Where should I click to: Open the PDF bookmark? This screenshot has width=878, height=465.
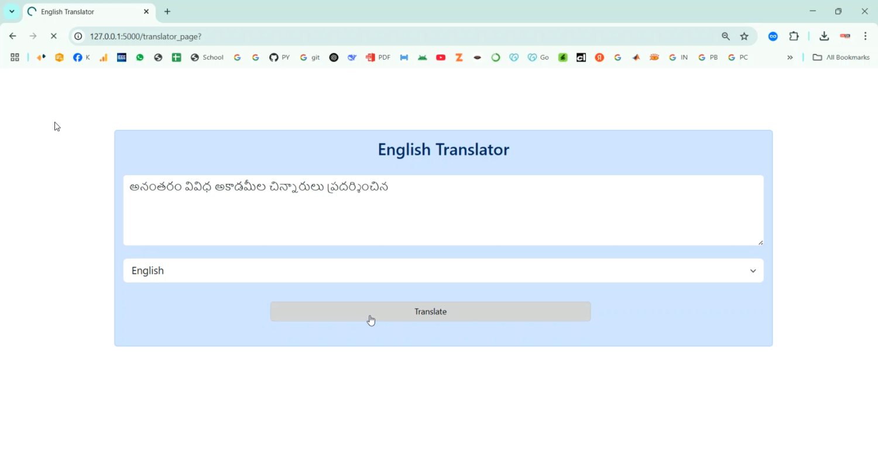click(378, 57)
